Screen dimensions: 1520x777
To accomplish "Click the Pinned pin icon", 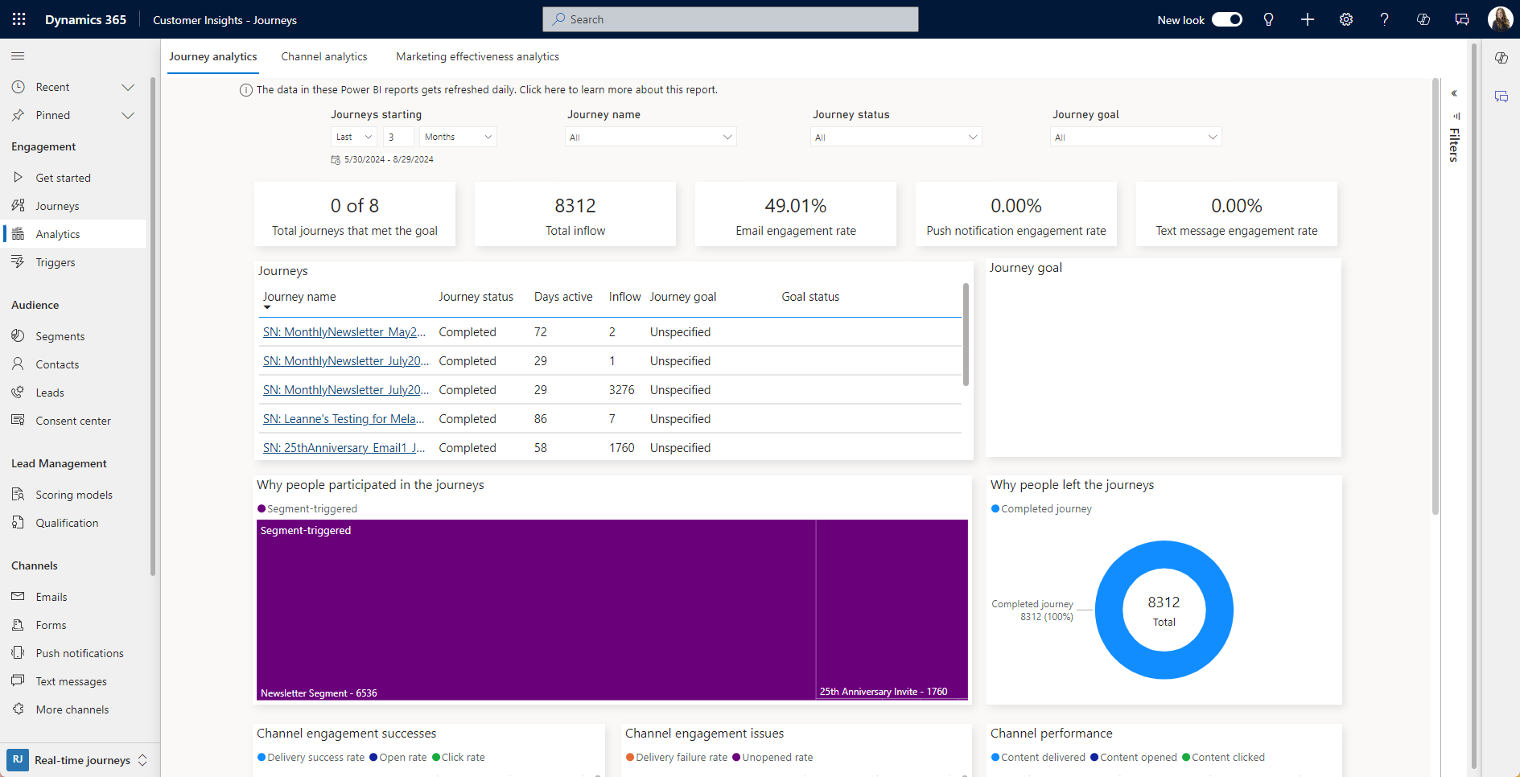I will pos(18,115).
